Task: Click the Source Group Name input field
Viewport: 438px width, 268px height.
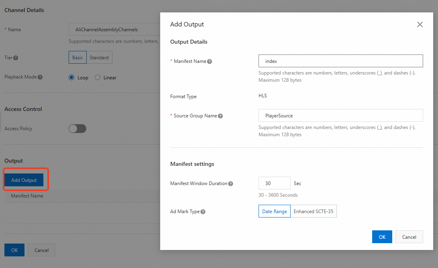Action: point(341,116)
